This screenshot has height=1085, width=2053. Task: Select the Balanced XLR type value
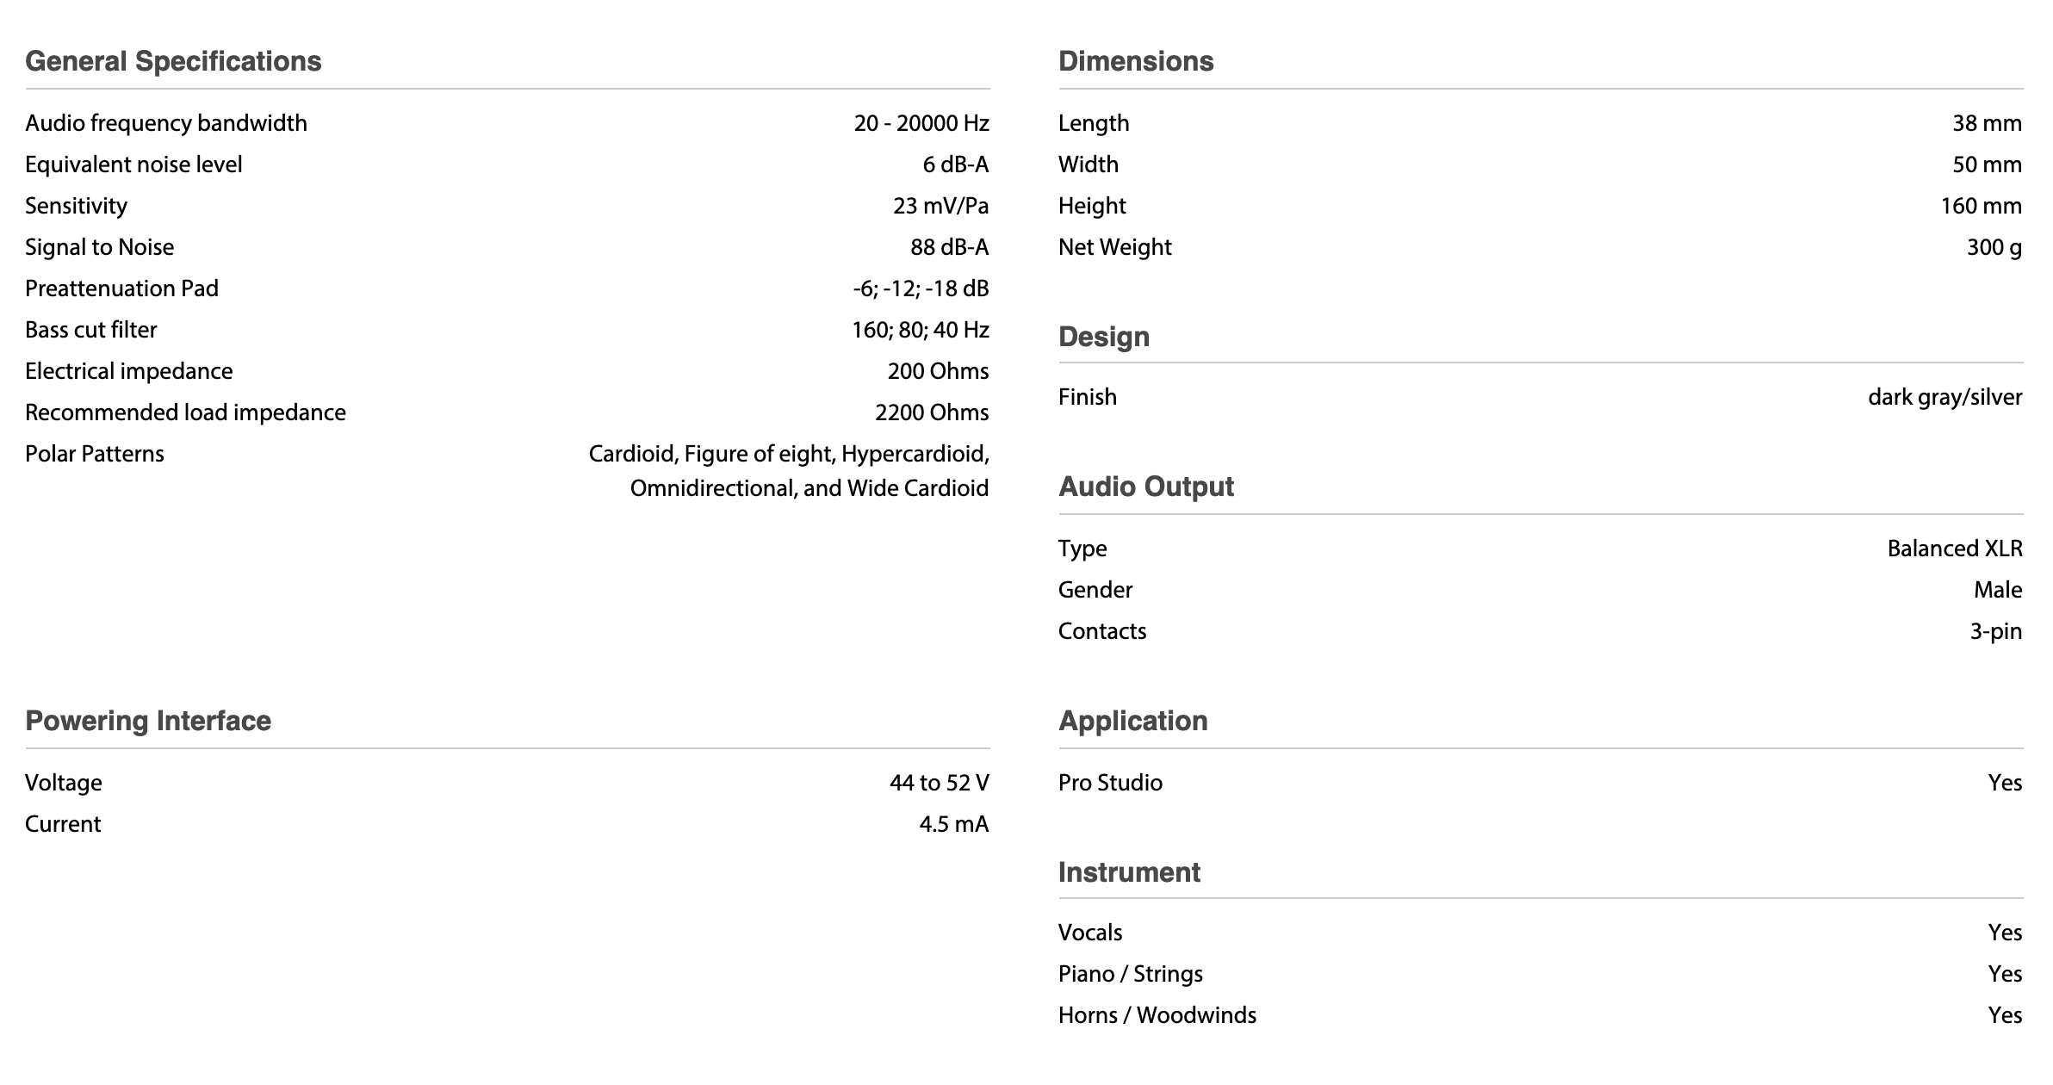(1954, 549)
